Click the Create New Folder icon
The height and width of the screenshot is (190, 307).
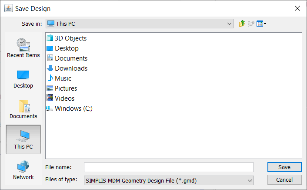pyautogui.click(x=251, y=24)
